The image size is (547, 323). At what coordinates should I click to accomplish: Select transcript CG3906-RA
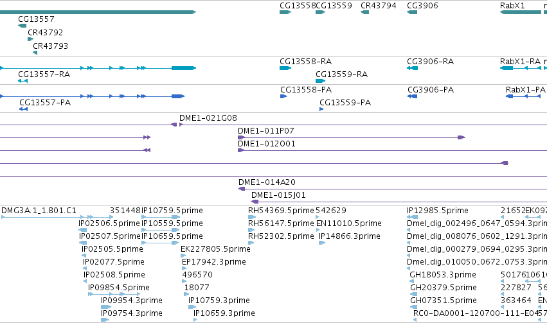(412, 68)
